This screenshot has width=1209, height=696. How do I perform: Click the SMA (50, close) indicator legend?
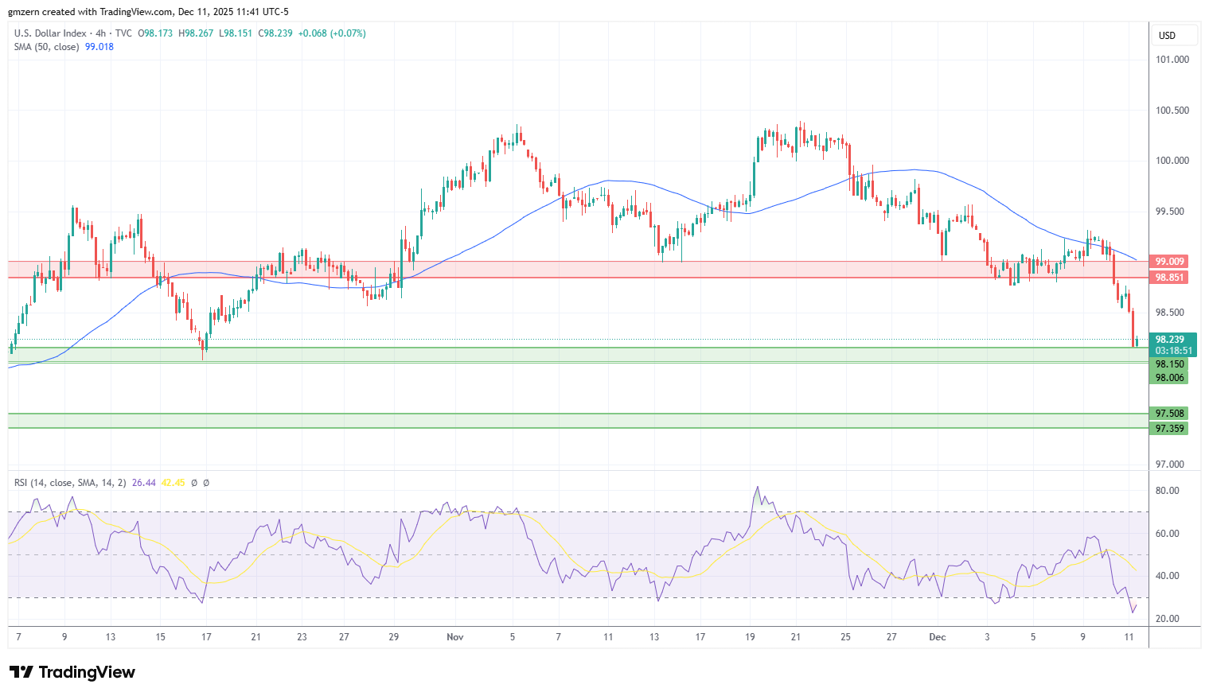46,47
